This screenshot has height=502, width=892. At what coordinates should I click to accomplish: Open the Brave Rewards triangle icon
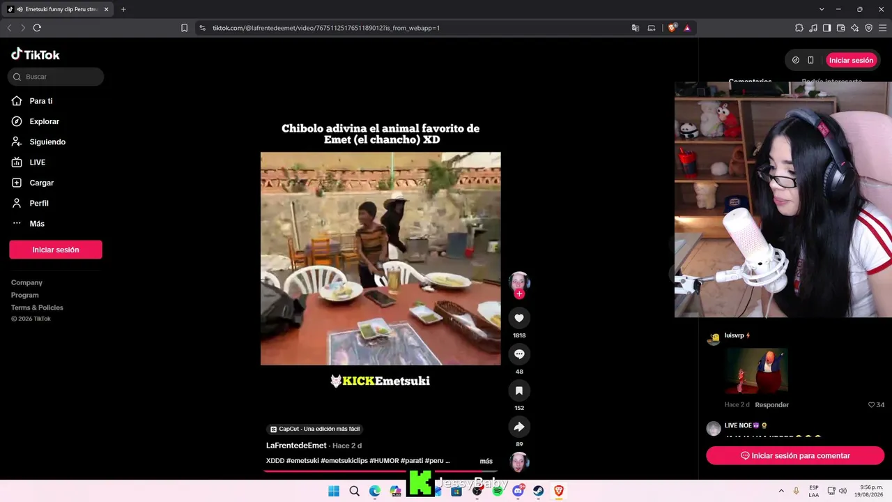point(687,28)
